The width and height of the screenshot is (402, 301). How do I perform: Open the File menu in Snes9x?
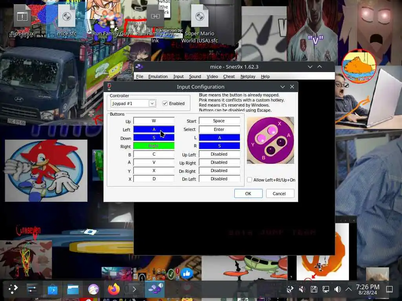[x=139, y=76]
